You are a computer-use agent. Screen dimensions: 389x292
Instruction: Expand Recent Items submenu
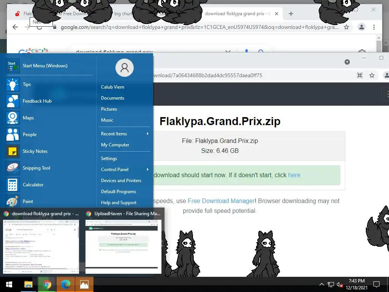pos(125,134)
